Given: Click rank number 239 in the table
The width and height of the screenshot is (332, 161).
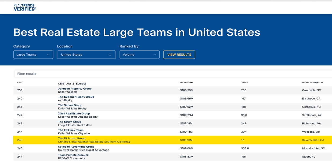Looking at the screenshot, I should click(x=20, y=90).
